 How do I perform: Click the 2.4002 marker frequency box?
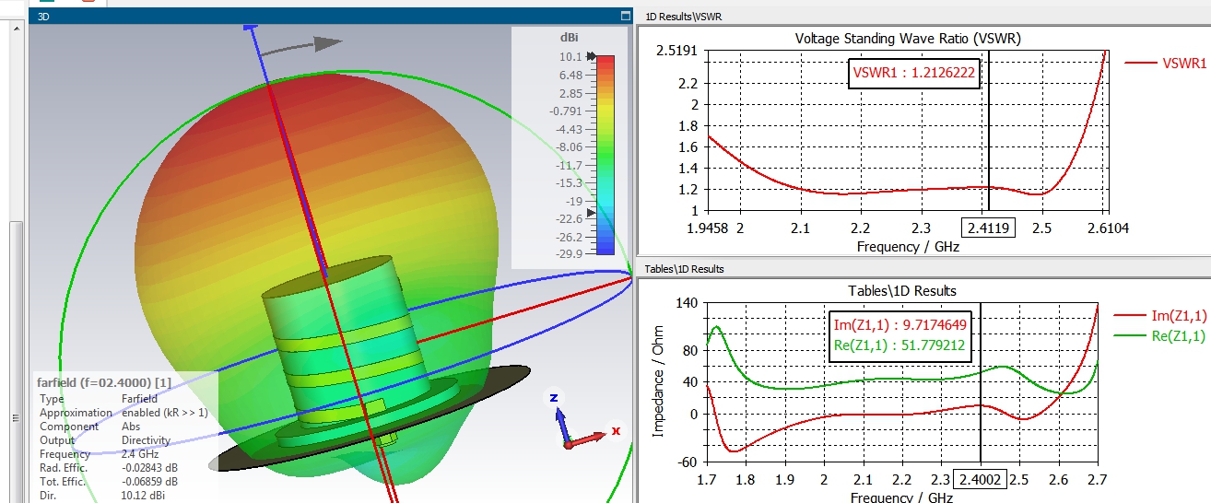(x=981, y=480)
